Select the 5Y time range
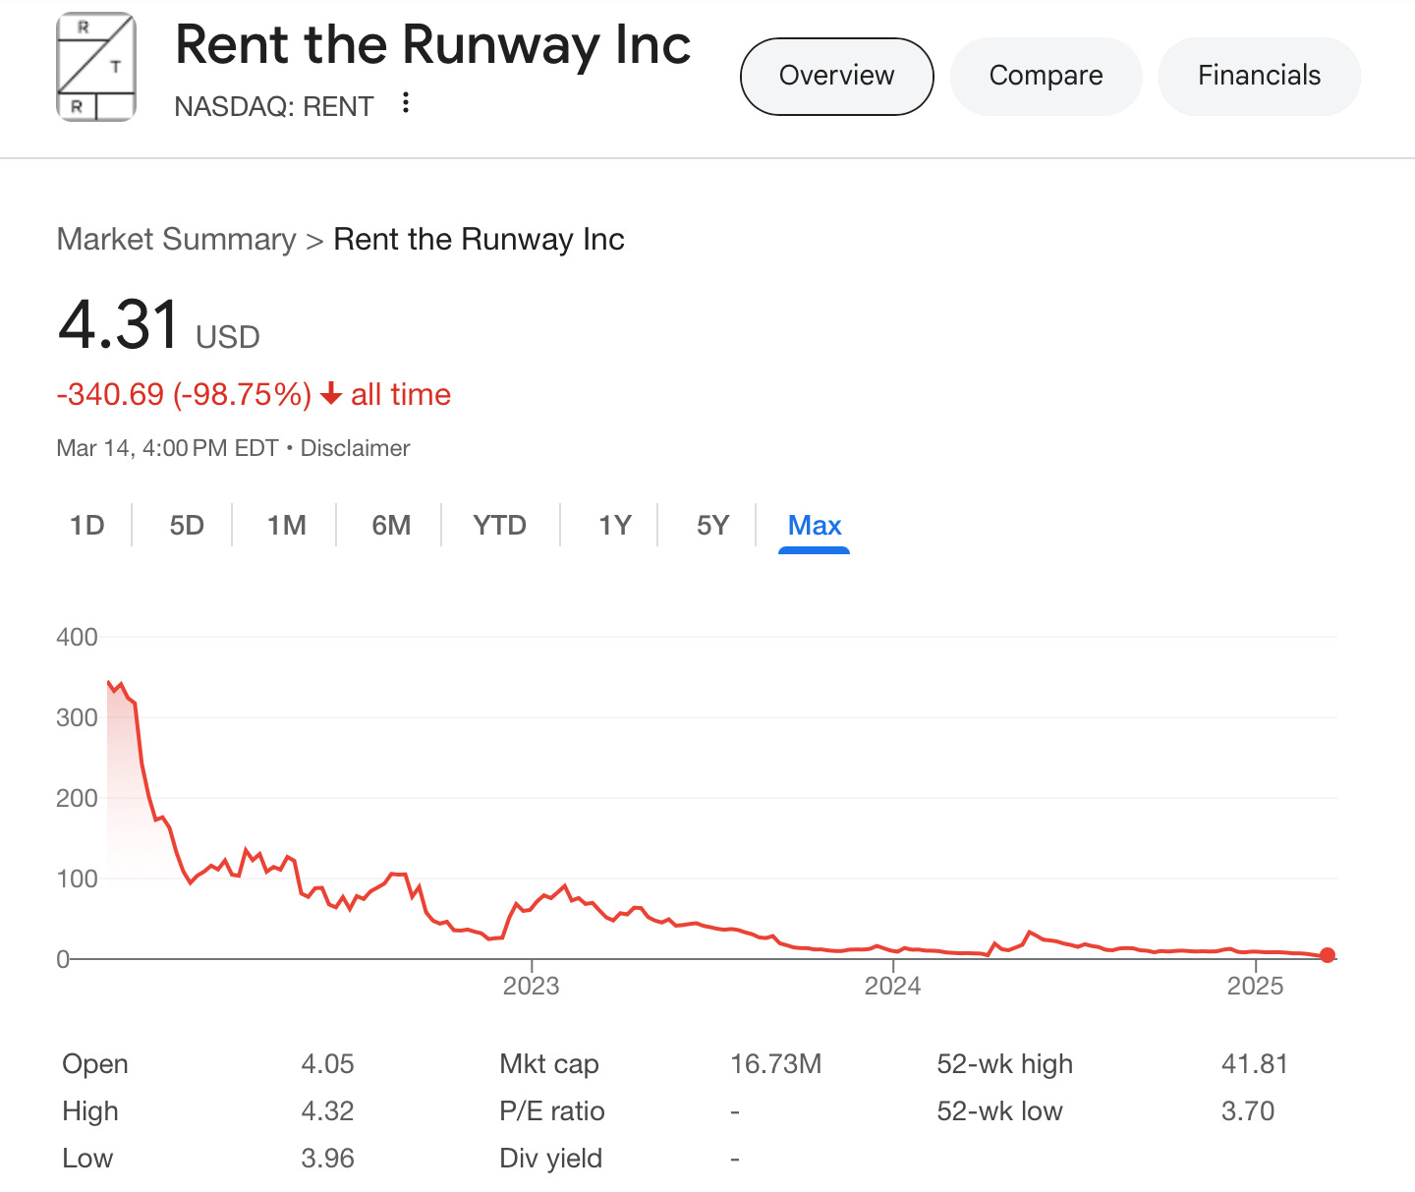This screenshot has height=1192, width=1415. 713,526
